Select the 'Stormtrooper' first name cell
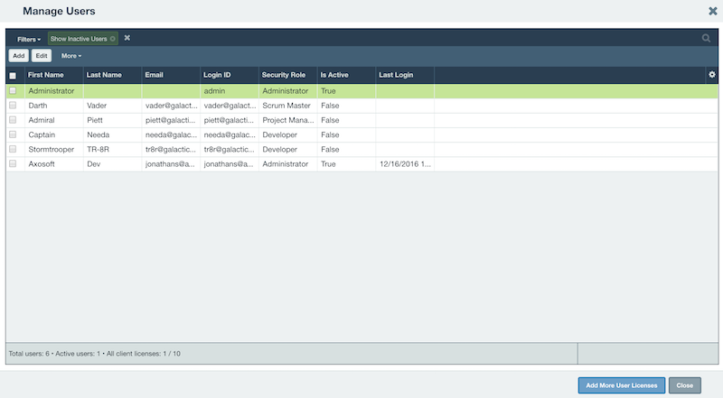Viewport: 723px width, 398px height. 54,149
